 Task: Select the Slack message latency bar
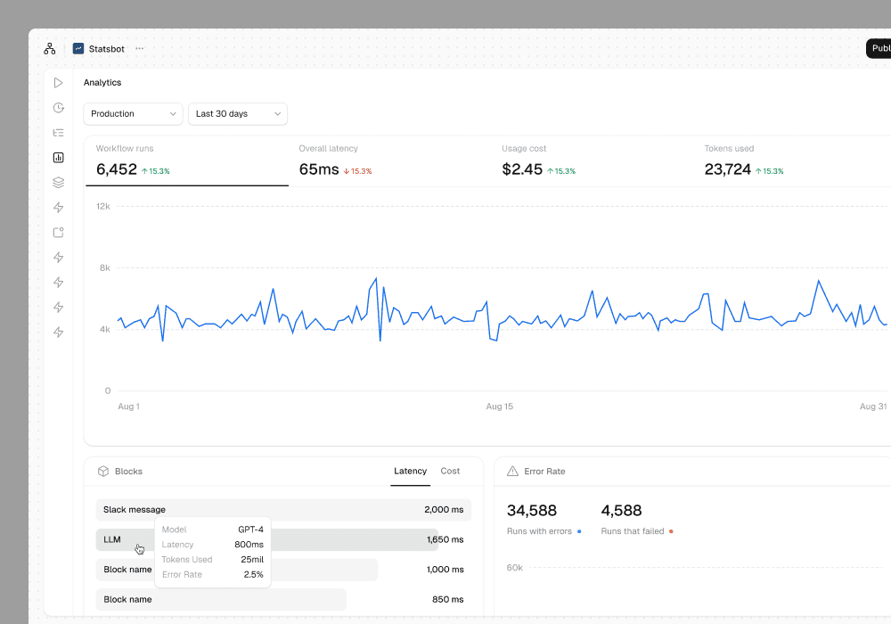point(283,510)
